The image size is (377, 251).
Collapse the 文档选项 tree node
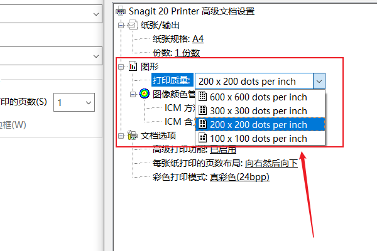coord(121,136)
